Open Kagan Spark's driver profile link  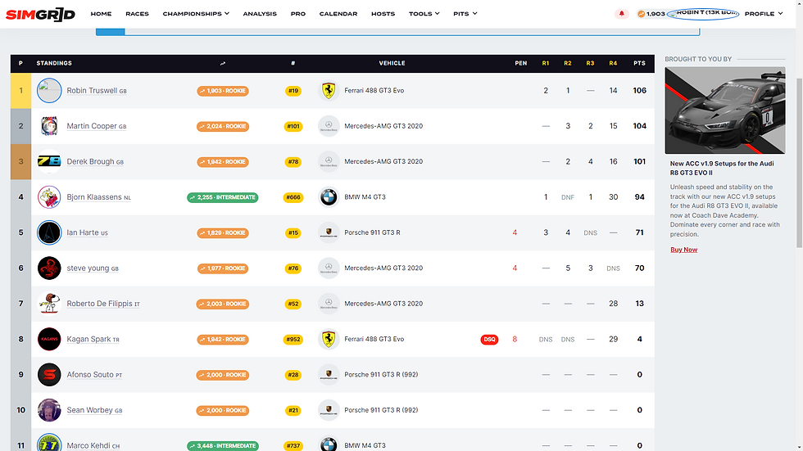(93, 339)
